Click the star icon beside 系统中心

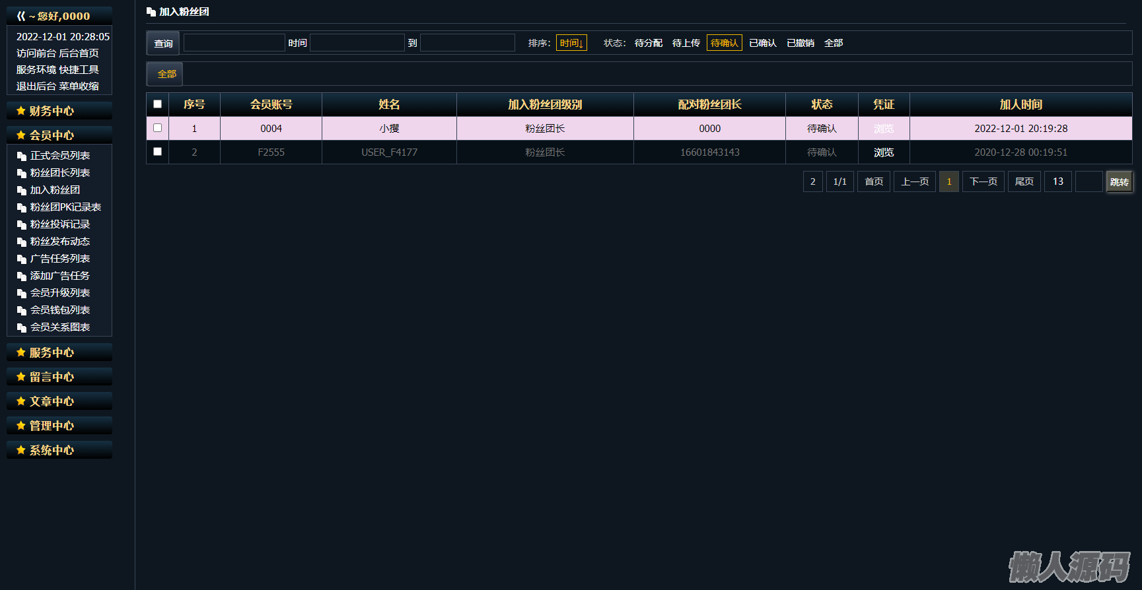pyautogui.click(x=21, y=450)
